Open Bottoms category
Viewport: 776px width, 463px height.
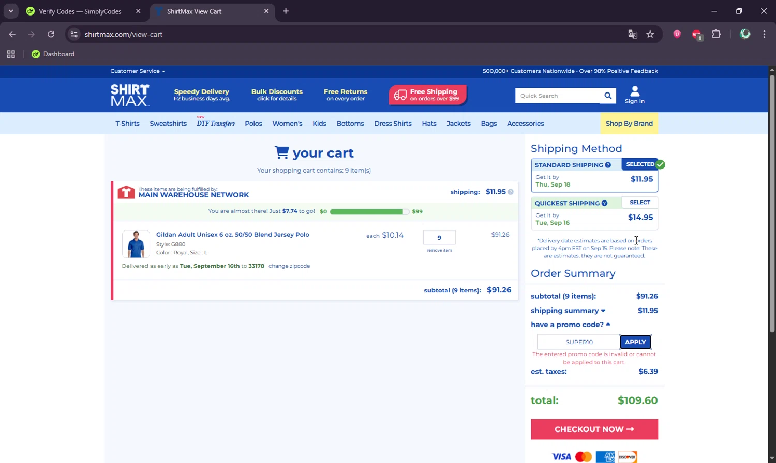click(x=350, y=124)
